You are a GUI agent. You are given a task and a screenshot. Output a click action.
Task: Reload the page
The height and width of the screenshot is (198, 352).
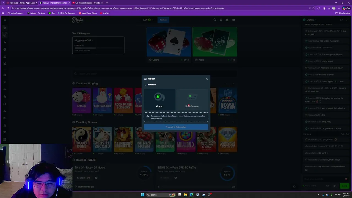click(8, 8)
